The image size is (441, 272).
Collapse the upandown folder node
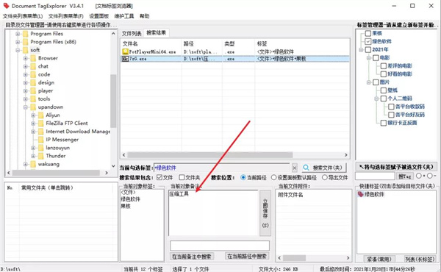pos(26,107)
